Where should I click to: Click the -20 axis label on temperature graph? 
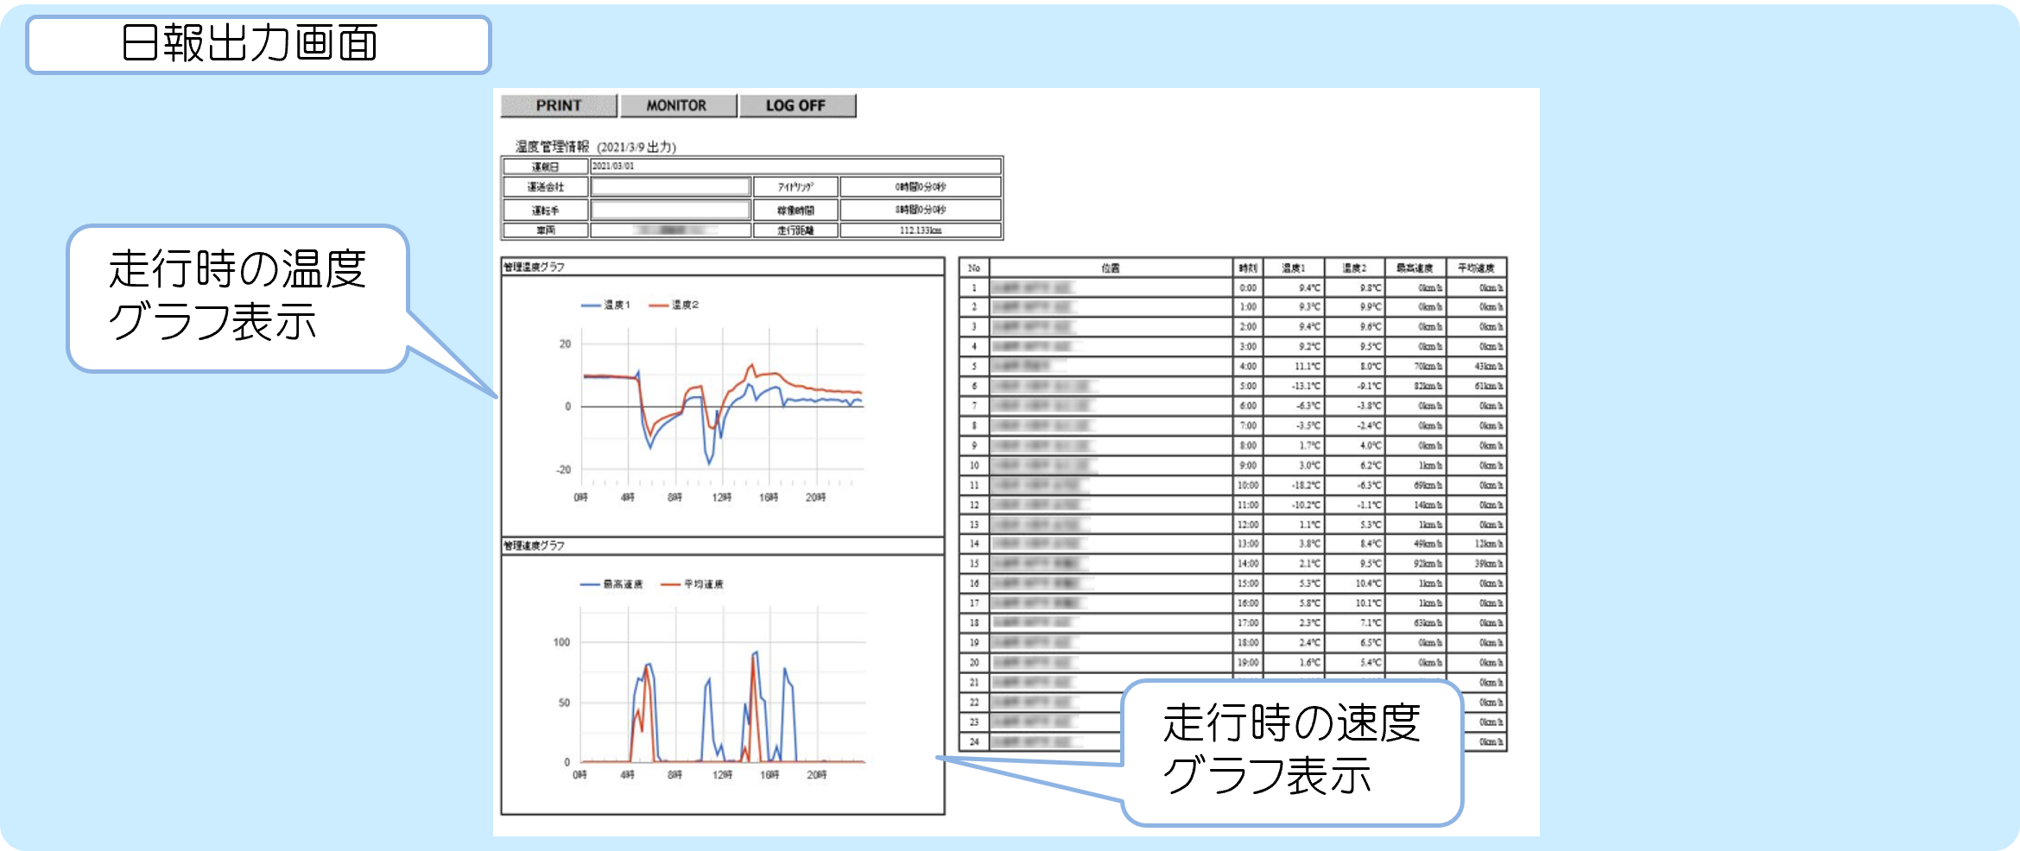pyautogui.click(x=563, y=470)
